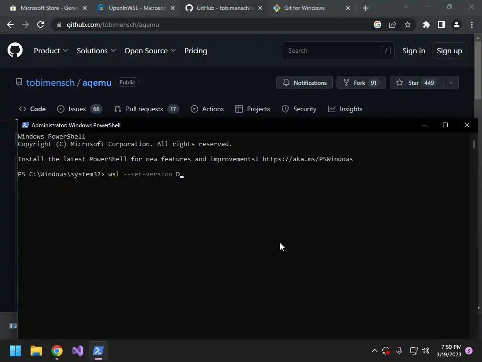Click GitHub page vertical scrollbar
The image size is (482, 362).
pyautogui.click(x=478, y=70)
